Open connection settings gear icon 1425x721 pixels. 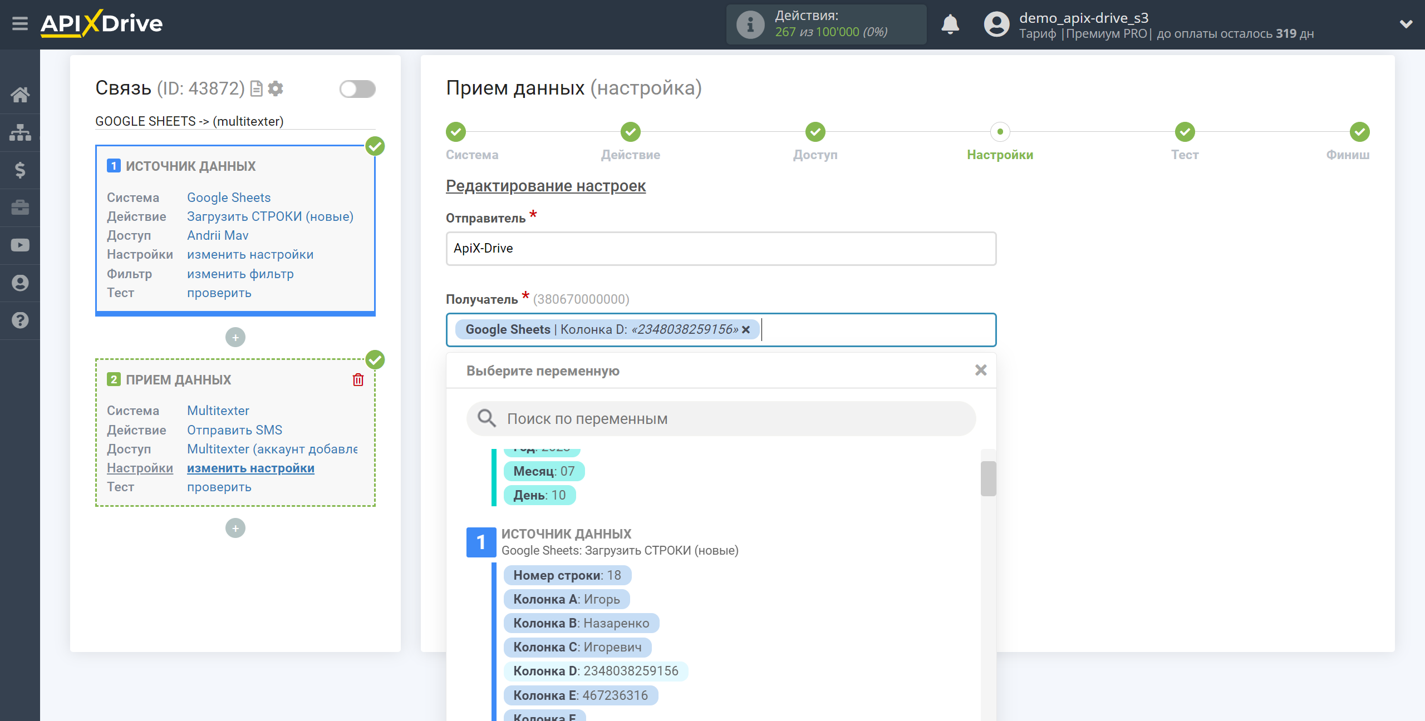pos(276,88)
